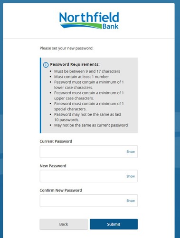The height and width of the screenshot is (238, 180).
Task: Click the 'last 10 passwords' requirement
Action: coord(88,117)
